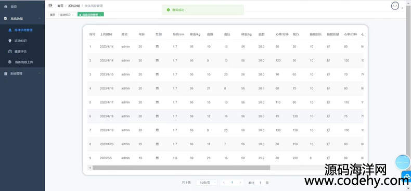411x191 pixels.
Task: Click the 睡眠时长 column header
Action: pos(316,34)
